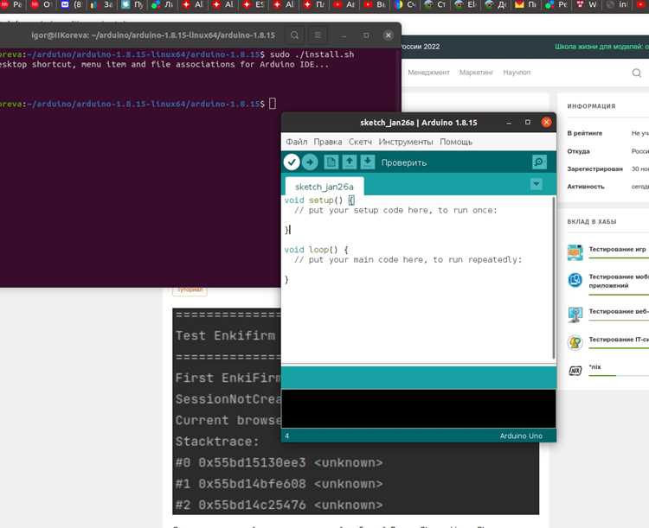Click the 'В рейтинге' info label
The width and height of the screenshot is (649, 528).
click(x=584, y=133)
